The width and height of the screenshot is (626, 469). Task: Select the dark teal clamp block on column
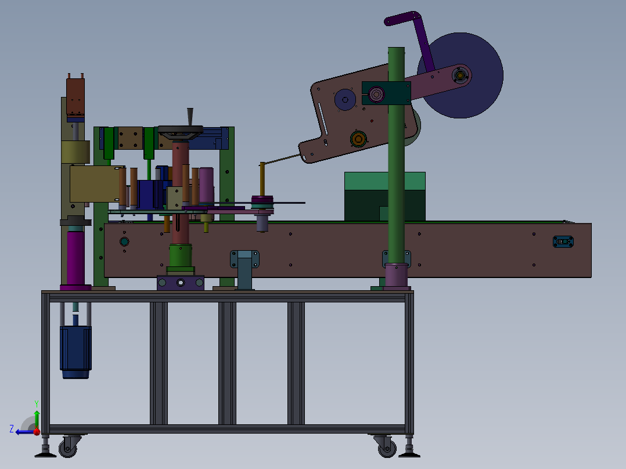point(386,93)
